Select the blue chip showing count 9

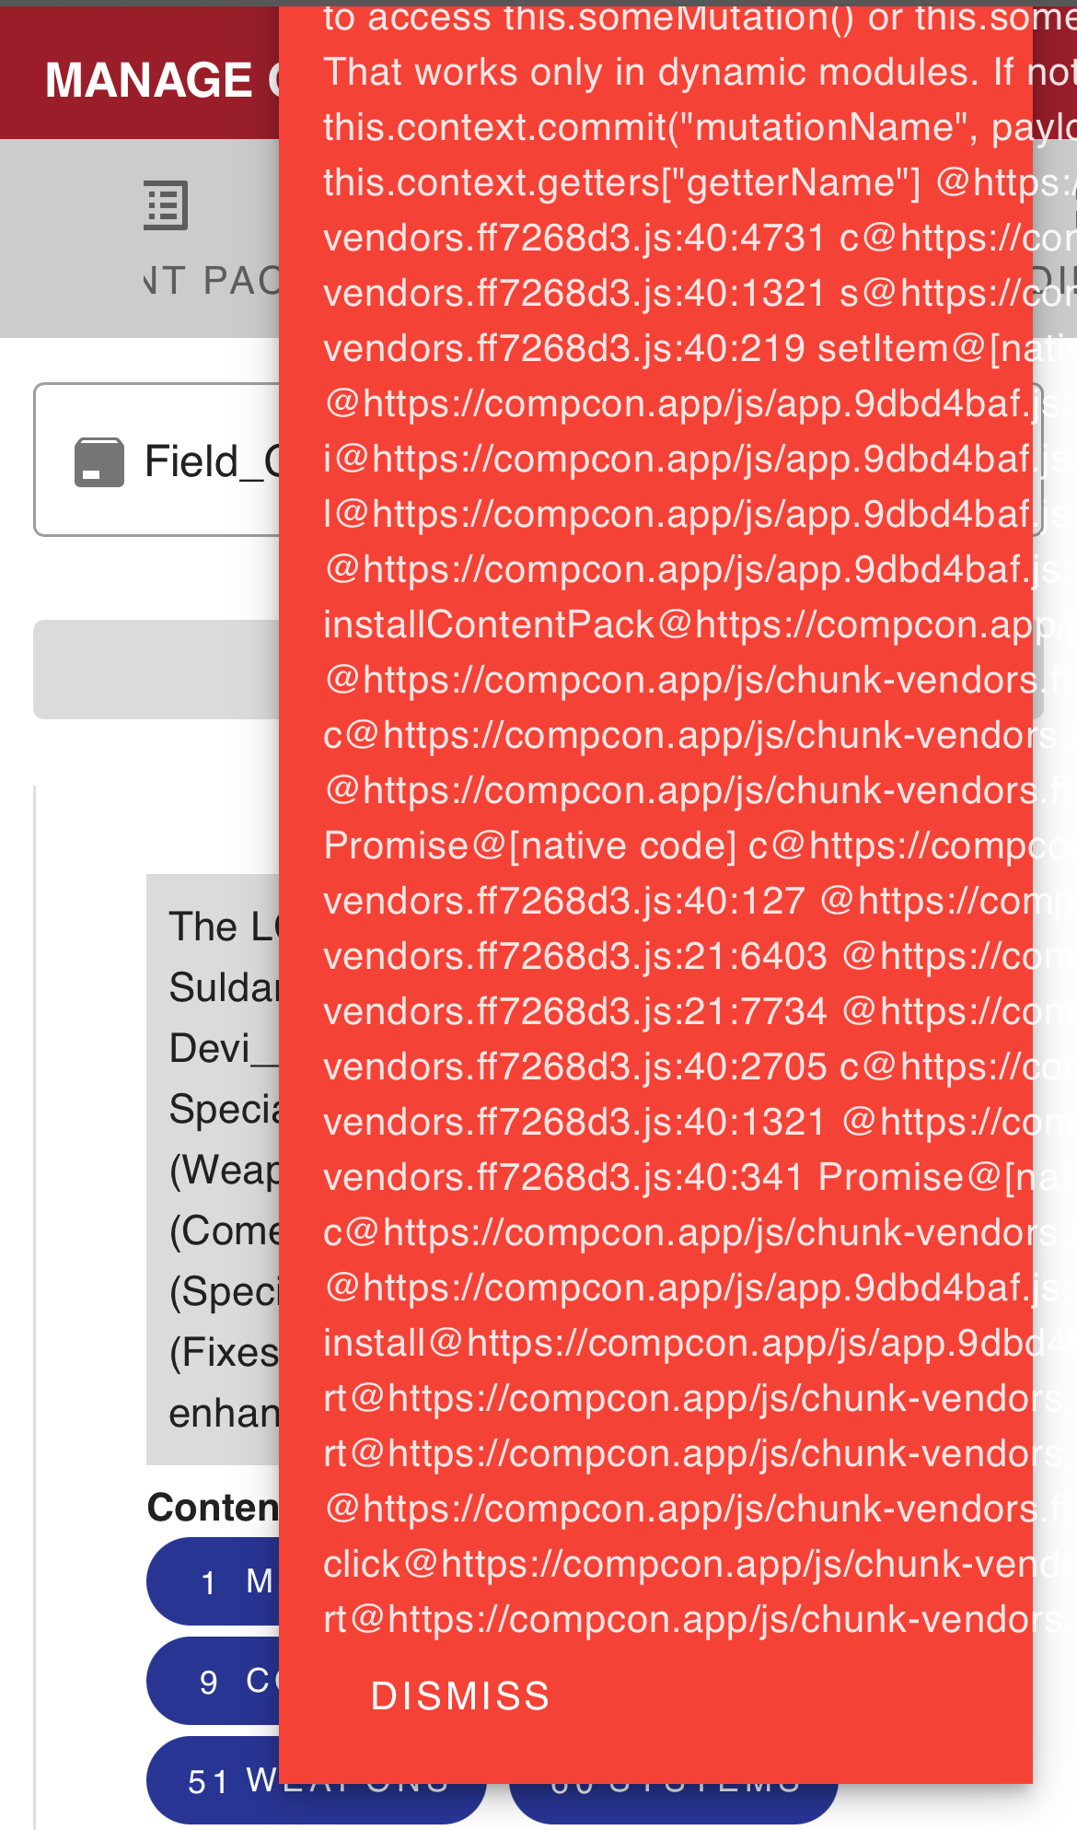[213, 1681]
